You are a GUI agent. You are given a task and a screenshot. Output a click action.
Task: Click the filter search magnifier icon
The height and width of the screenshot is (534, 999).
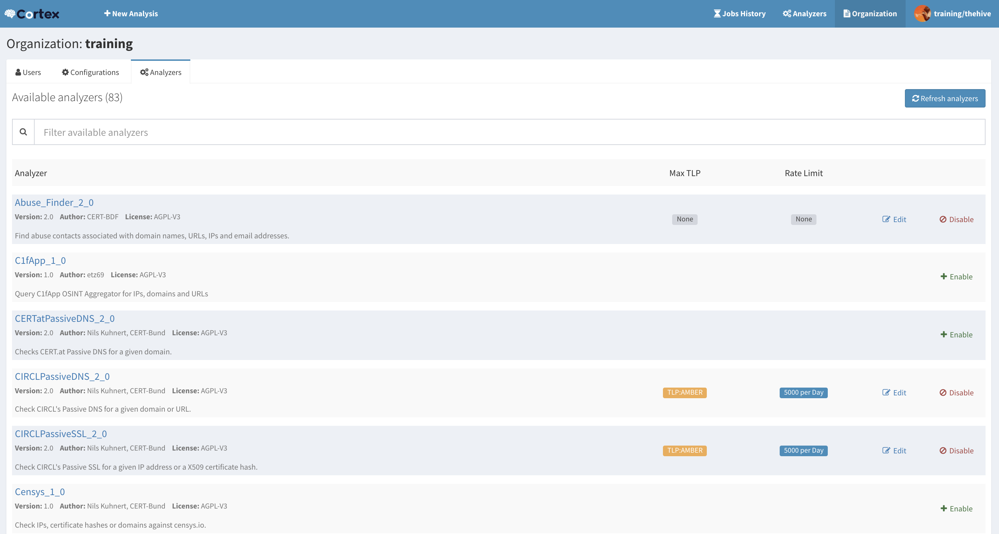point(23,132)
